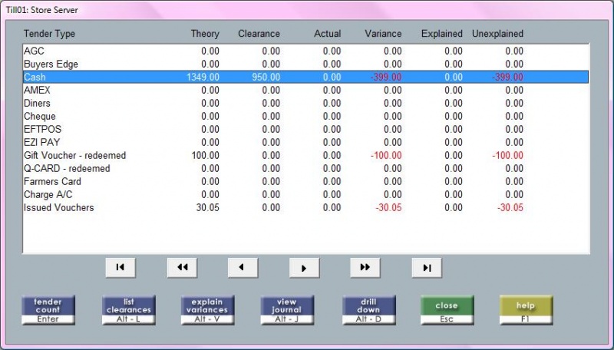Click the Tender Type column header
614x350 pixels.
coord(49,34)
